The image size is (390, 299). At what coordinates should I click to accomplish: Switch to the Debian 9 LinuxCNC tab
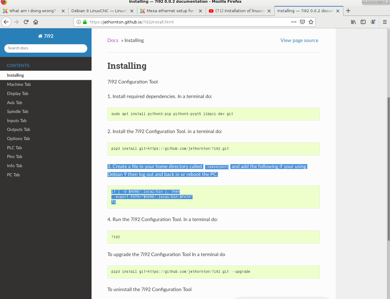(99, 11)
